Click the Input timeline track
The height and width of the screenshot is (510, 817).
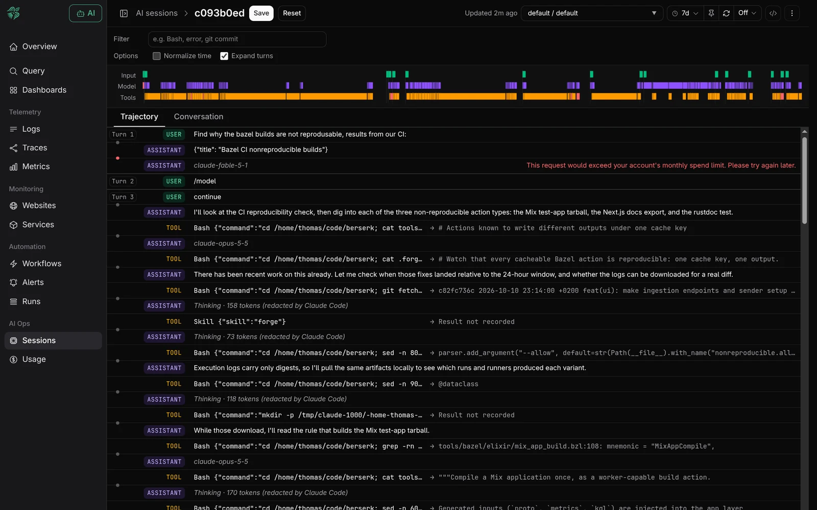(472, 74)
